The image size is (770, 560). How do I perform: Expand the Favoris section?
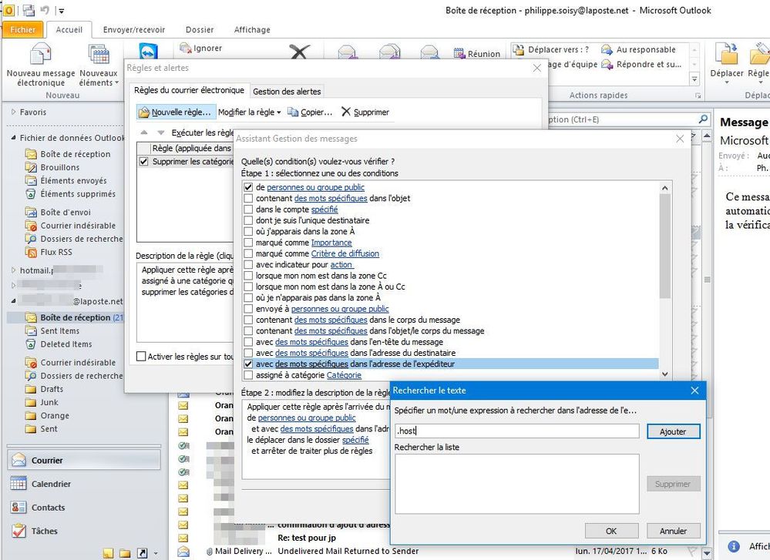[13, 112]
